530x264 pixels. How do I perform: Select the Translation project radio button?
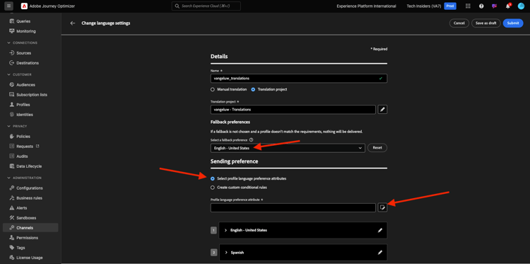coord(253,90)
